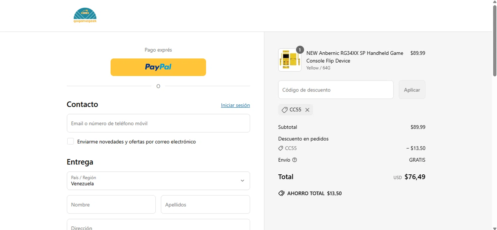Viewport: 497px width, 230px height.
Task: Click the product title NEW Anbernic RG34XX SP
Action: tap(355, 57)
